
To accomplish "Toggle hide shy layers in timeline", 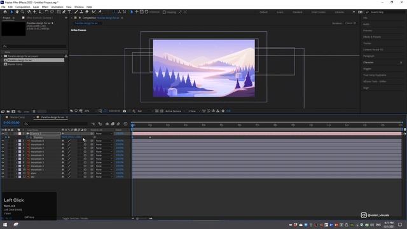I will pos(107,124).
